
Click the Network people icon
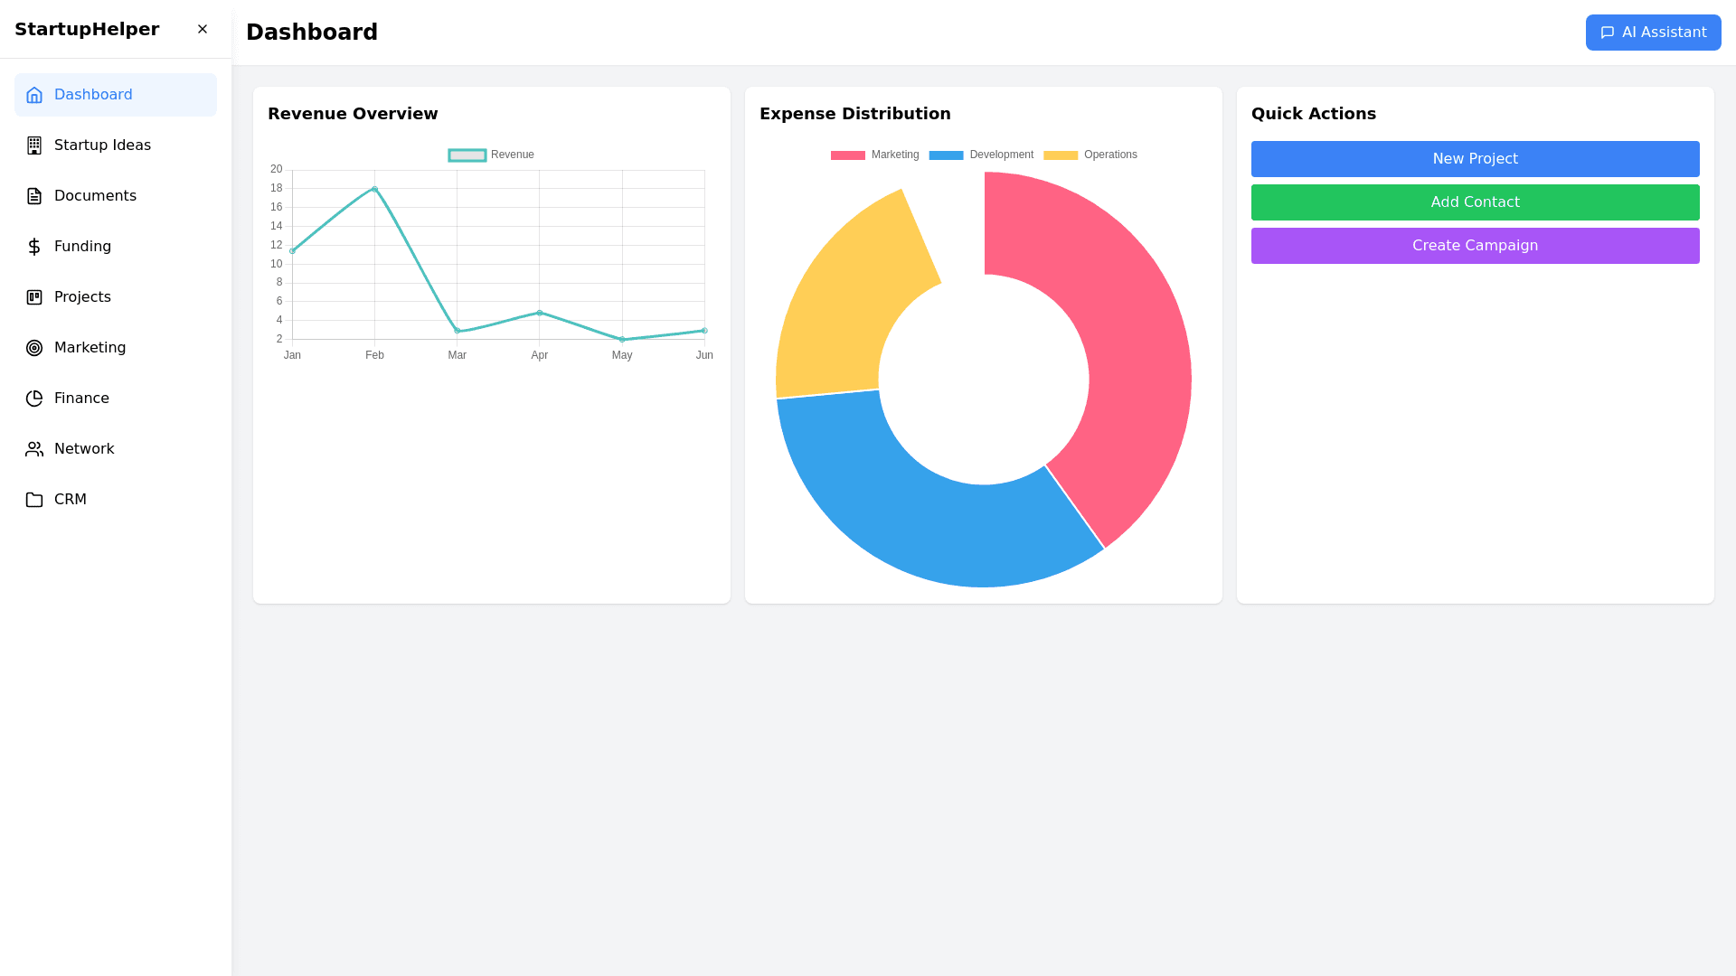(34, 449)
